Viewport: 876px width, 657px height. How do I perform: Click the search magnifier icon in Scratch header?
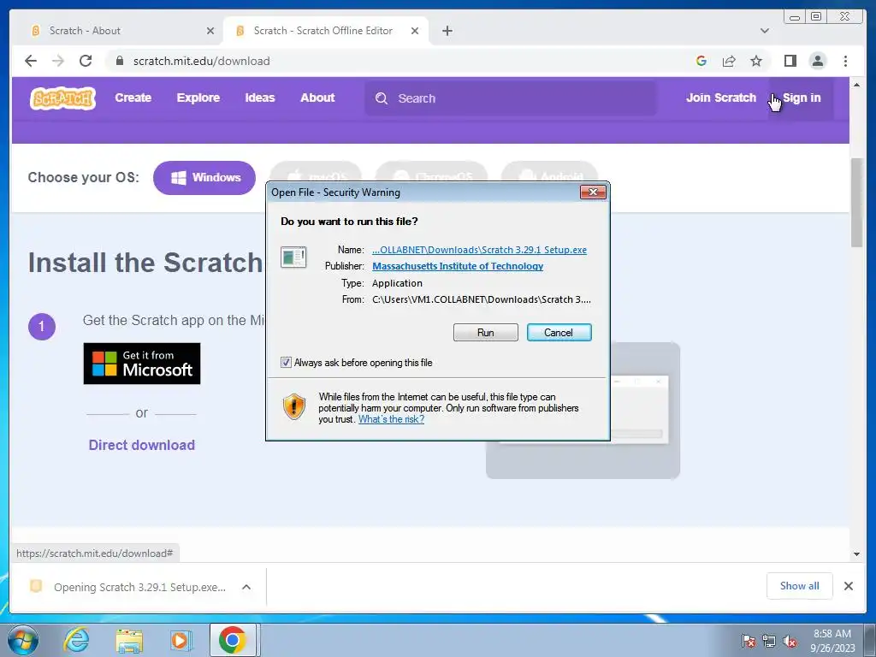(x=382, y=98)
